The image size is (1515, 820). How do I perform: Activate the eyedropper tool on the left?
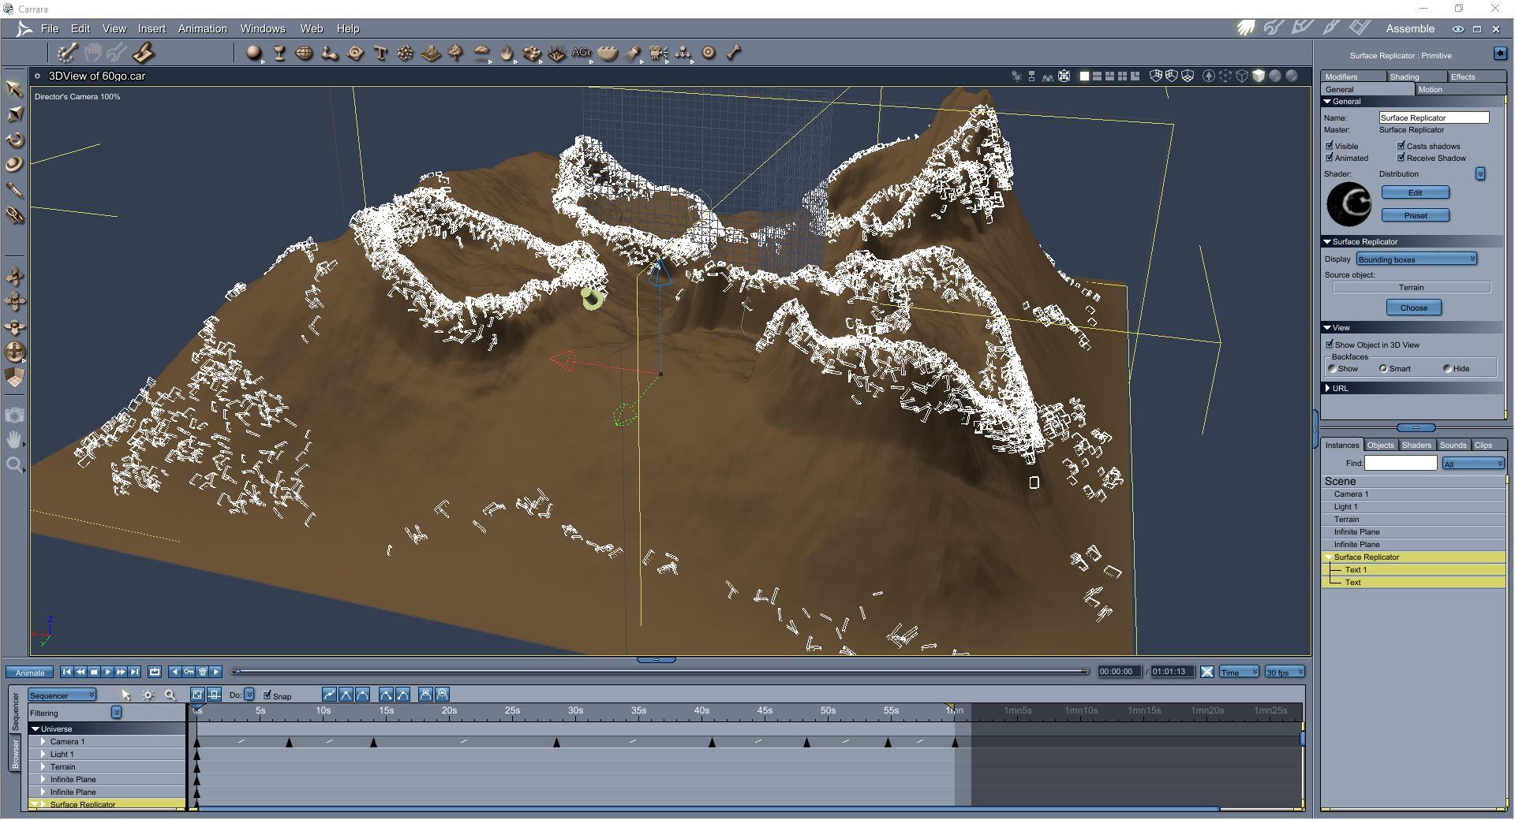pos(14,190)
